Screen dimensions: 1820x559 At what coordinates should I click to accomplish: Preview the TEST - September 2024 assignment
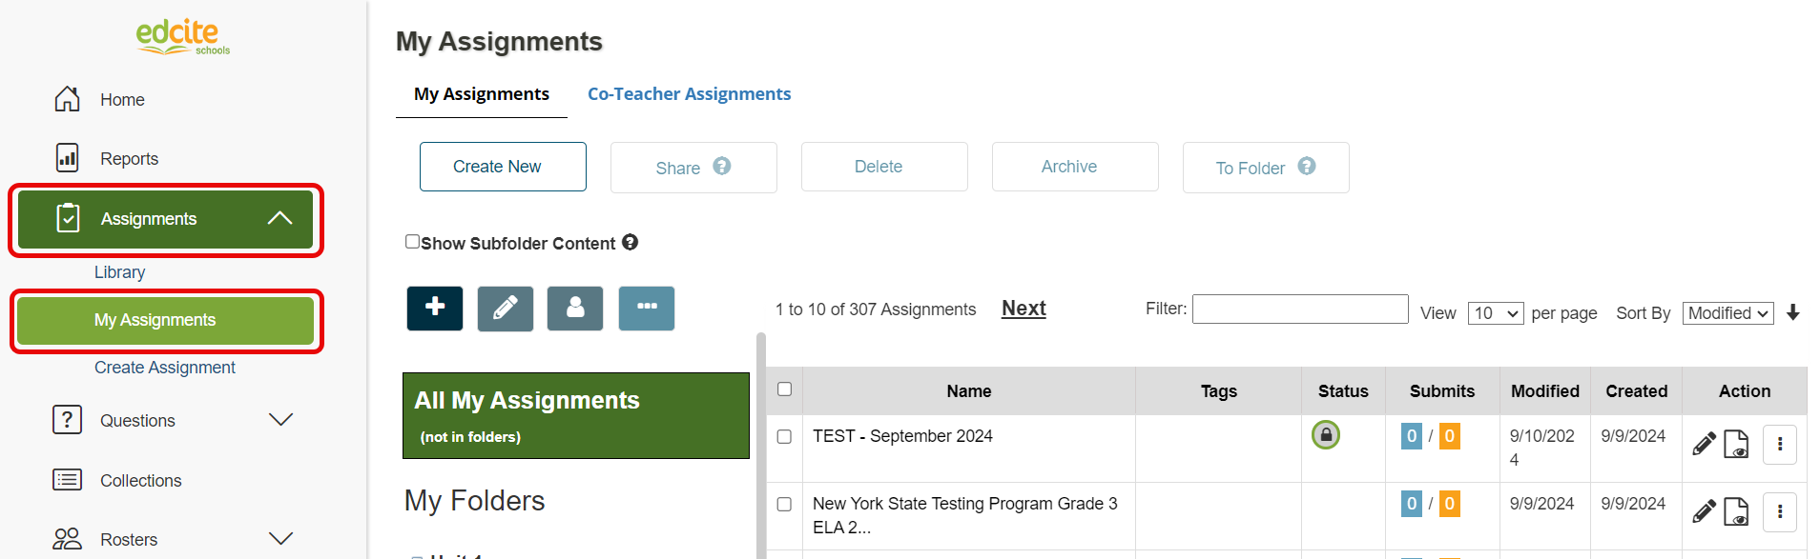click(x=1736, y=444)
